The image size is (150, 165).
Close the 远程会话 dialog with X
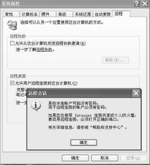coord(136,93)
